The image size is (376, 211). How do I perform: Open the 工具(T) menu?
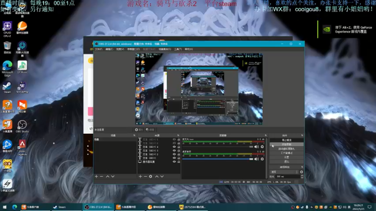click(178, 49)
